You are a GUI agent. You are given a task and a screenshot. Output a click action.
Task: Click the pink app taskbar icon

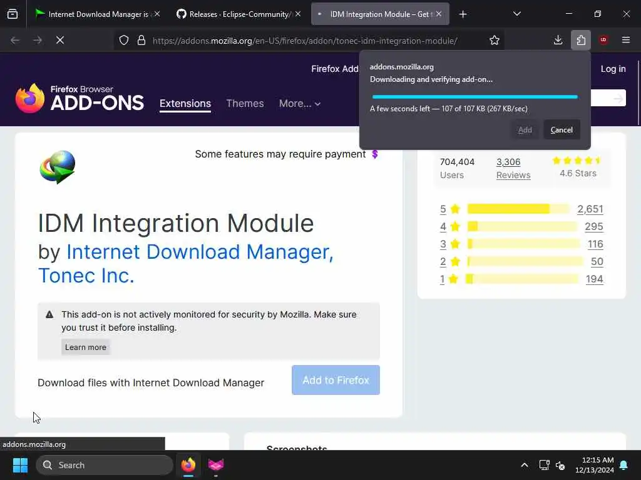216,465
